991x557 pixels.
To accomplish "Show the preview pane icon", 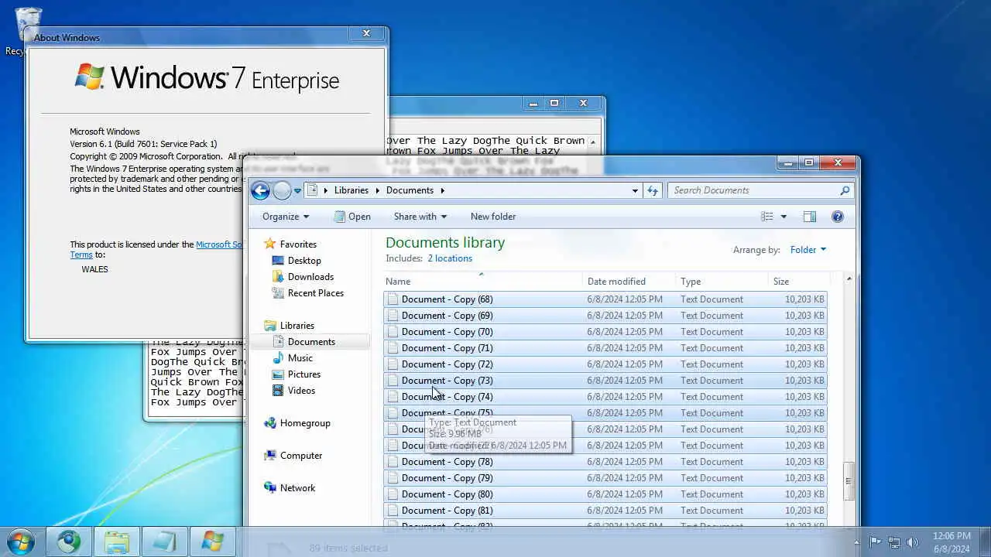I will tap(810, 217).
